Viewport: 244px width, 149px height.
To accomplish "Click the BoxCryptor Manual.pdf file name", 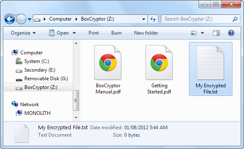I will pyautogui.click(x=108, y=89).
